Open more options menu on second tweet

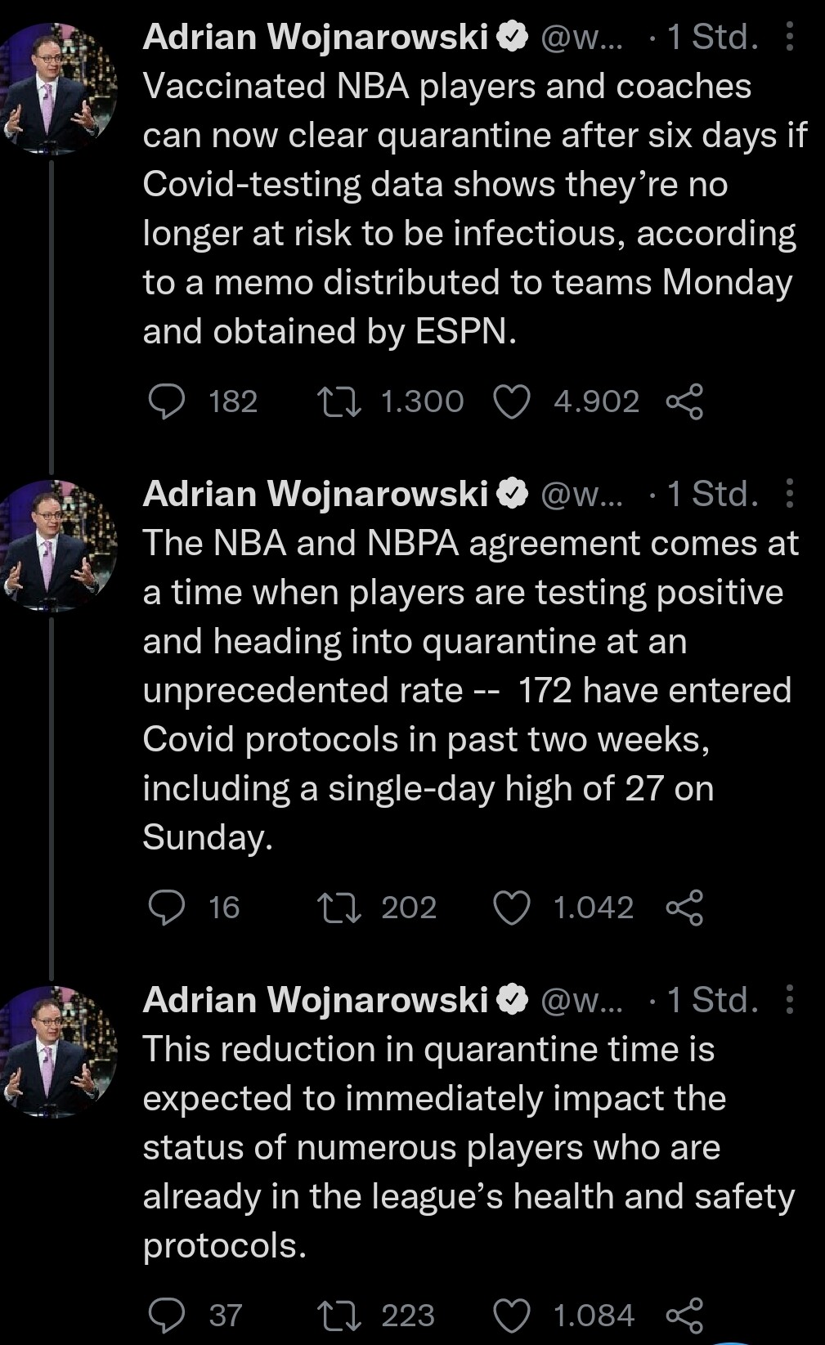[x=789, y=494]
